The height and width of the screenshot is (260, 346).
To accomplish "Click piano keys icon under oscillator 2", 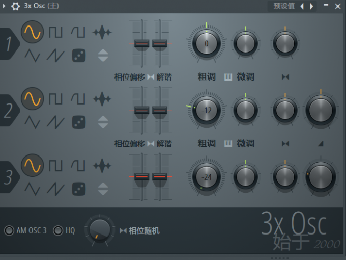I will click(x=228, y=144).
